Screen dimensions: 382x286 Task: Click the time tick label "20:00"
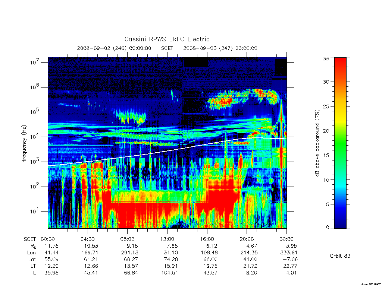coord(247,239)
